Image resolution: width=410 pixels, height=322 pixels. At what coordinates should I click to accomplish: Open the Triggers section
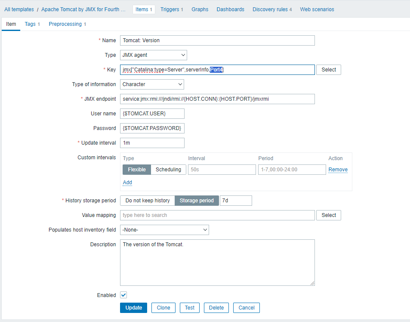172,9
